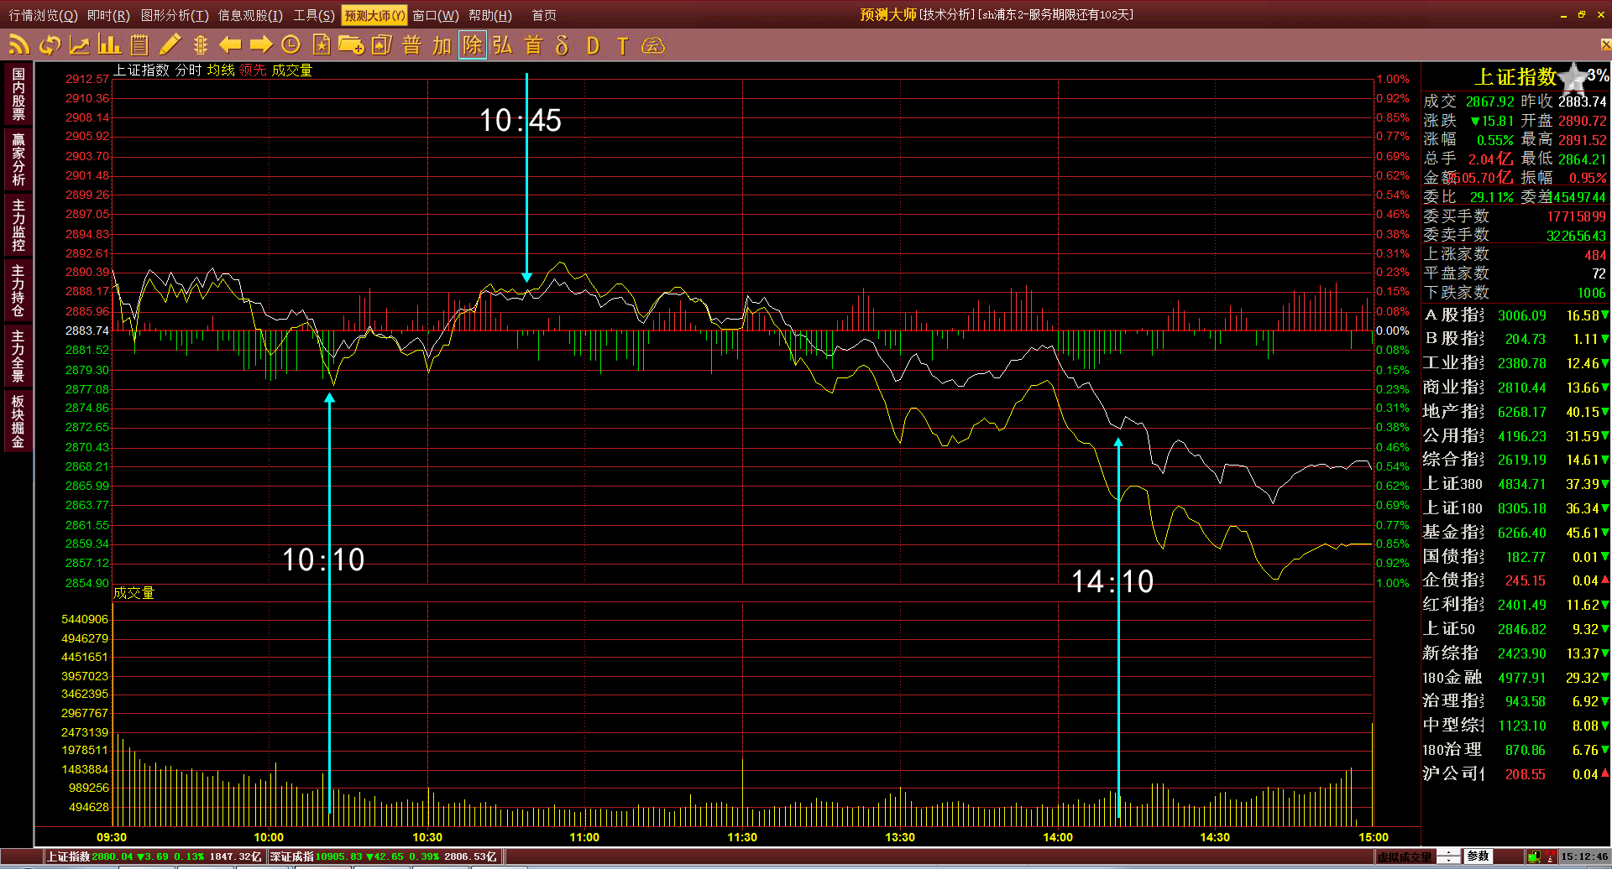Click the 成交量 sub-chart label
The image size is (1612, 869).
click(x=133, y=593)
